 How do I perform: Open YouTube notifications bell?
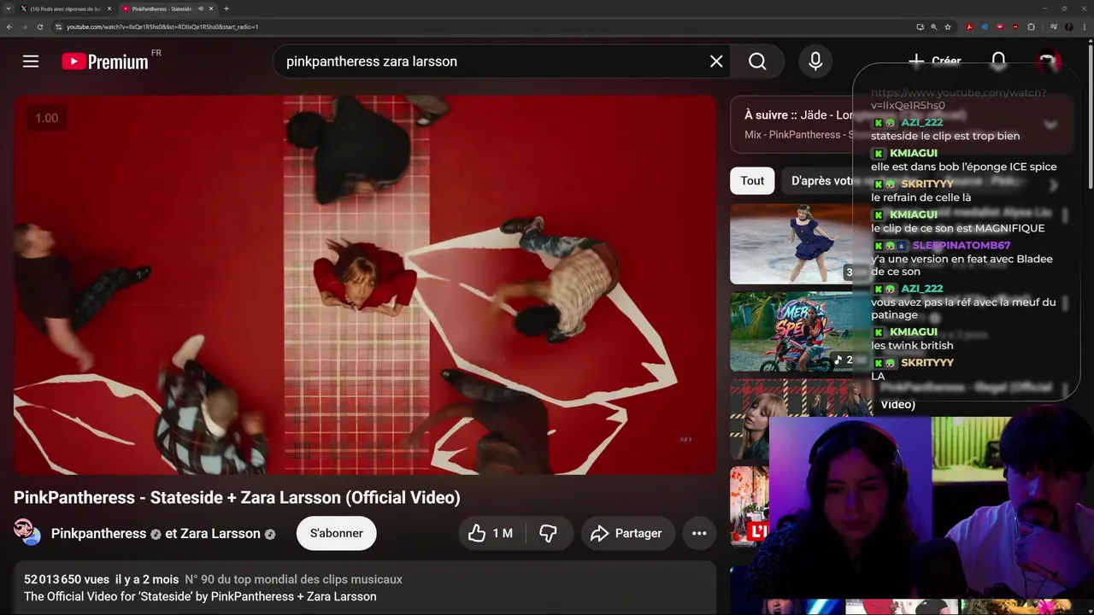pyautogui.click(x=998, y=61)
